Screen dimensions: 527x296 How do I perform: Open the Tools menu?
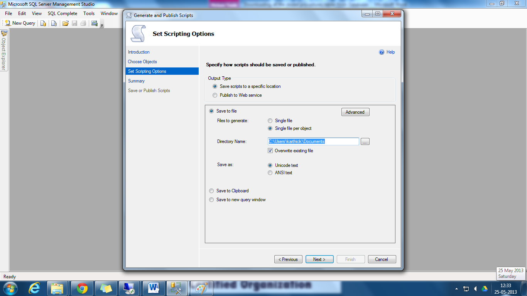click(x=89, y=13)
